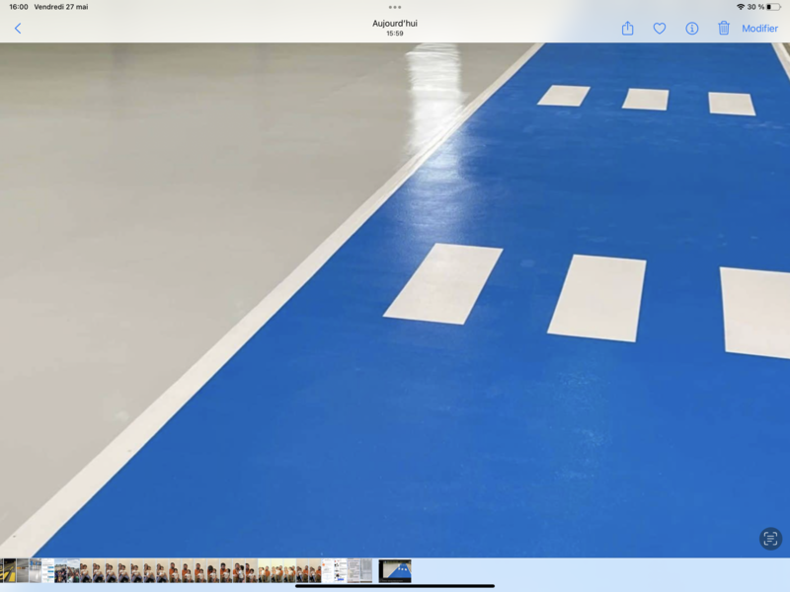This screenshot has height=592, width=790.
Task: Tap the home indicator bar at bottom
Action: [x=395, y=586]
